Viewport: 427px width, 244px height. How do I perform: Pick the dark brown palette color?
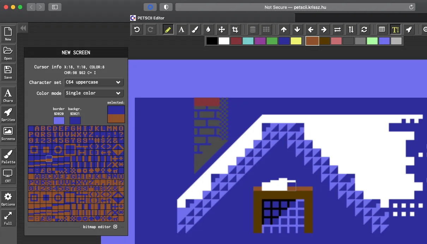click(x=324, y=41)
